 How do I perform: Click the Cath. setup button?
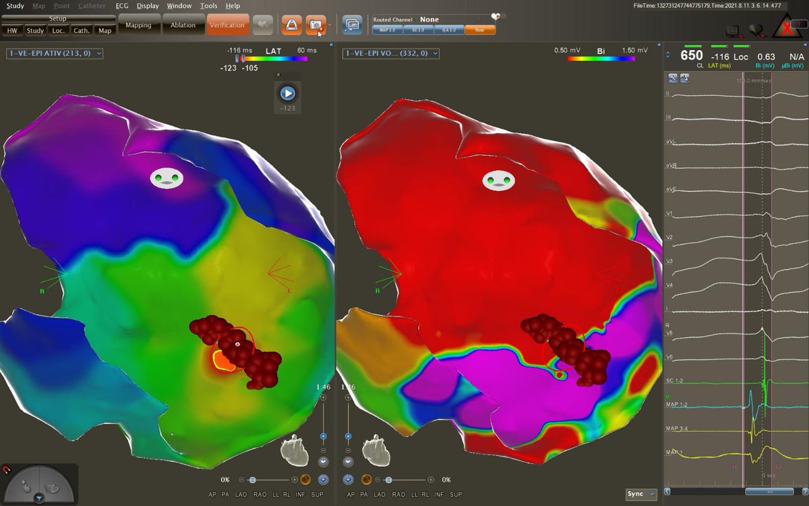coord(82,30)
